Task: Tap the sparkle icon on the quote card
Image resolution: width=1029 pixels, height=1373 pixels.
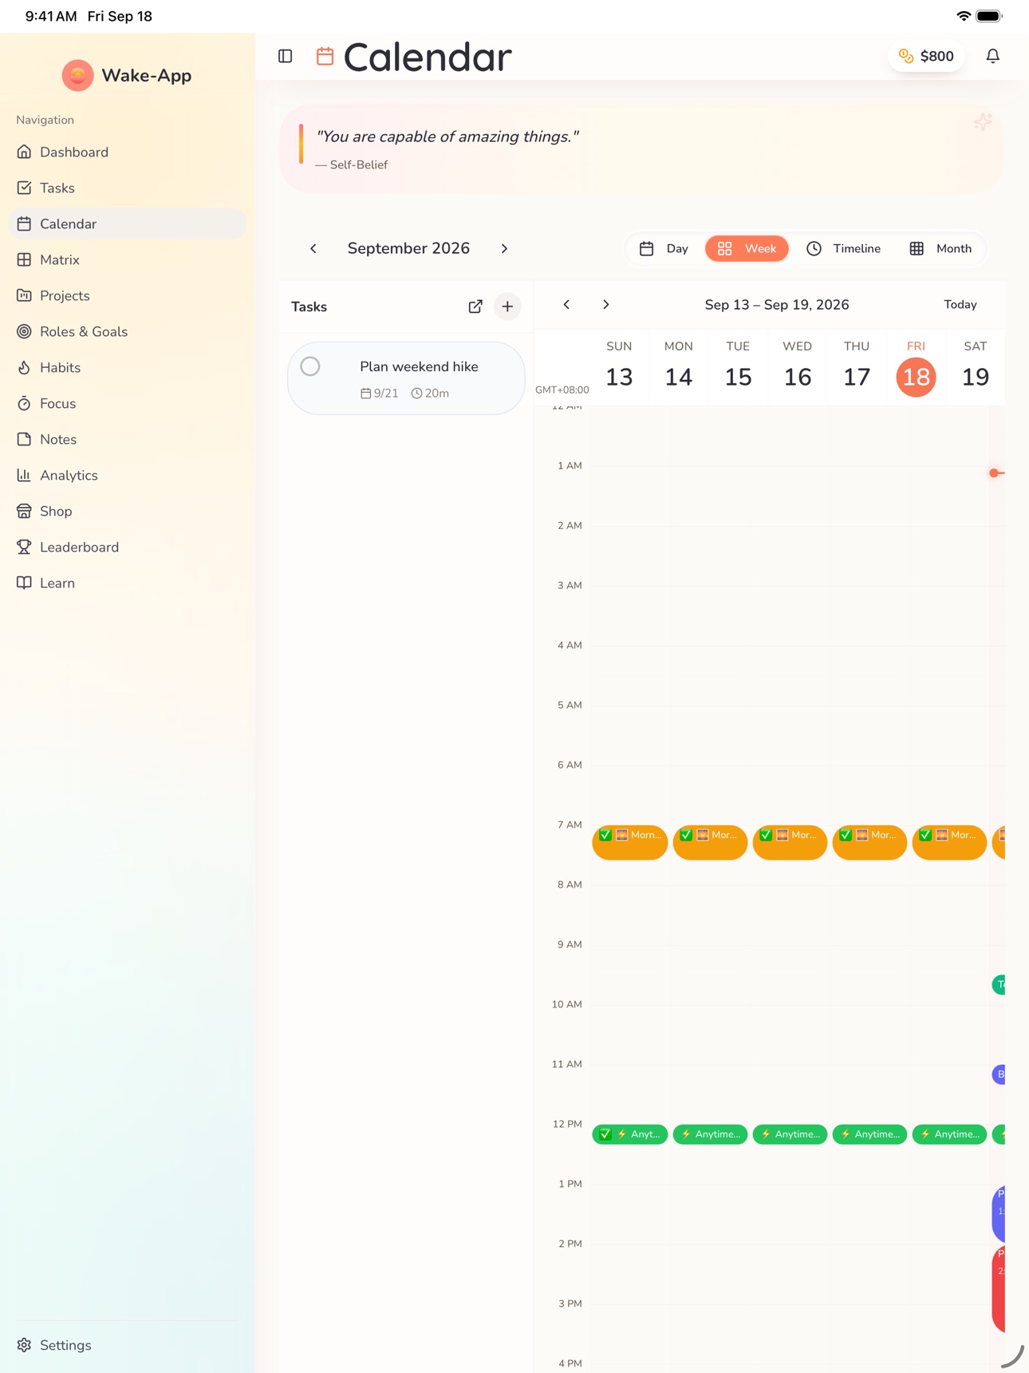Action: coord(983,121)
